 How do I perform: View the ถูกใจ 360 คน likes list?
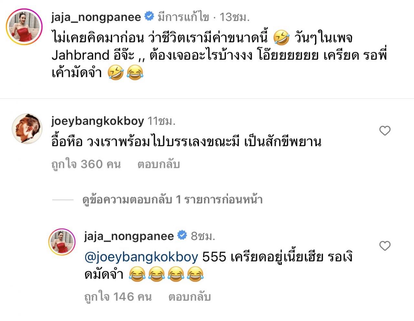click(x=86, y=164)
